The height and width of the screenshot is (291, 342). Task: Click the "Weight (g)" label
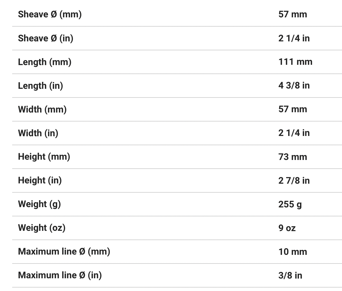click(39, 204)
